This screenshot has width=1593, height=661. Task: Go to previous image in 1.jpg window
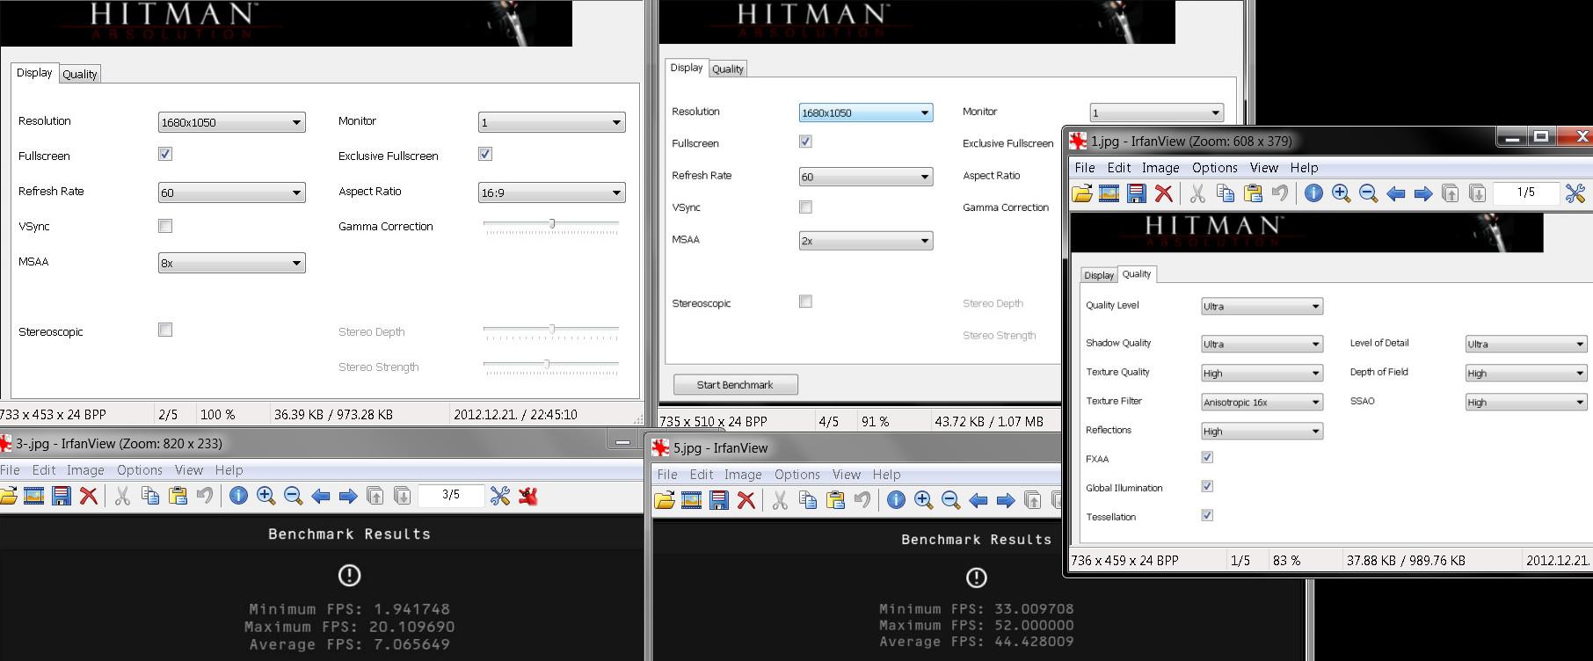click(1395, 193)
